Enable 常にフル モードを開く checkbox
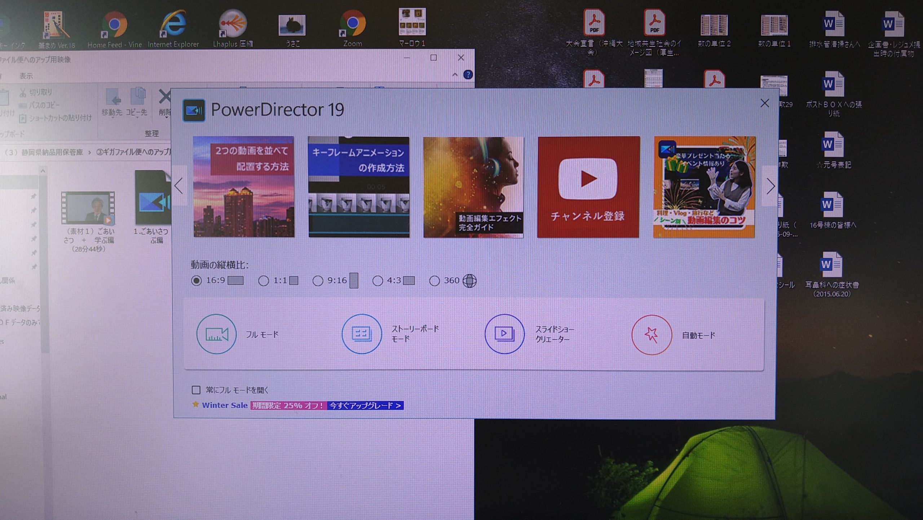Image resolution: width=923 pixels, height=520 pixels. tap(196, 390)
